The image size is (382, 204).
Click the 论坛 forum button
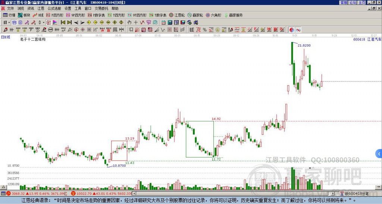pyautogui.click(x=353, y=3)
